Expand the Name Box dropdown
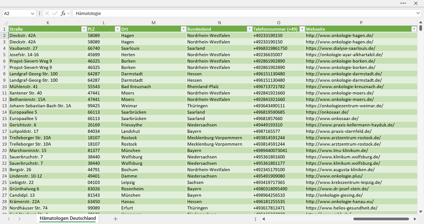424x224 pixels. coord(32,13)
